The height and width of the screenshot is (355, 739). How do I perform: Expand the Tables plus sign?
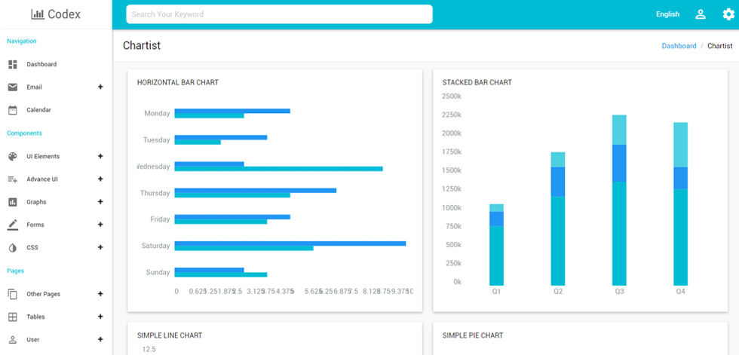tap(100, 317)
